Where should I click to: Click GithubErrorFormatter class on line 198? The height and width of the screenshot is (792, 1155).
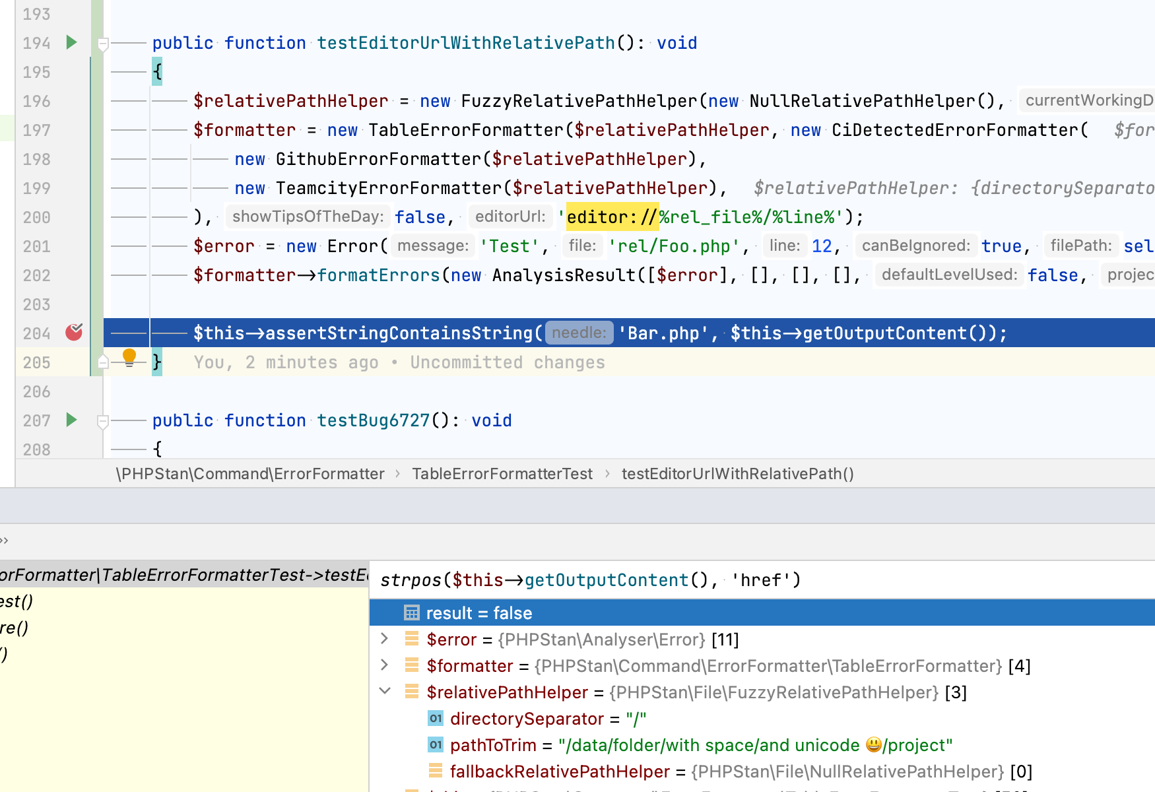click(378, 159)
